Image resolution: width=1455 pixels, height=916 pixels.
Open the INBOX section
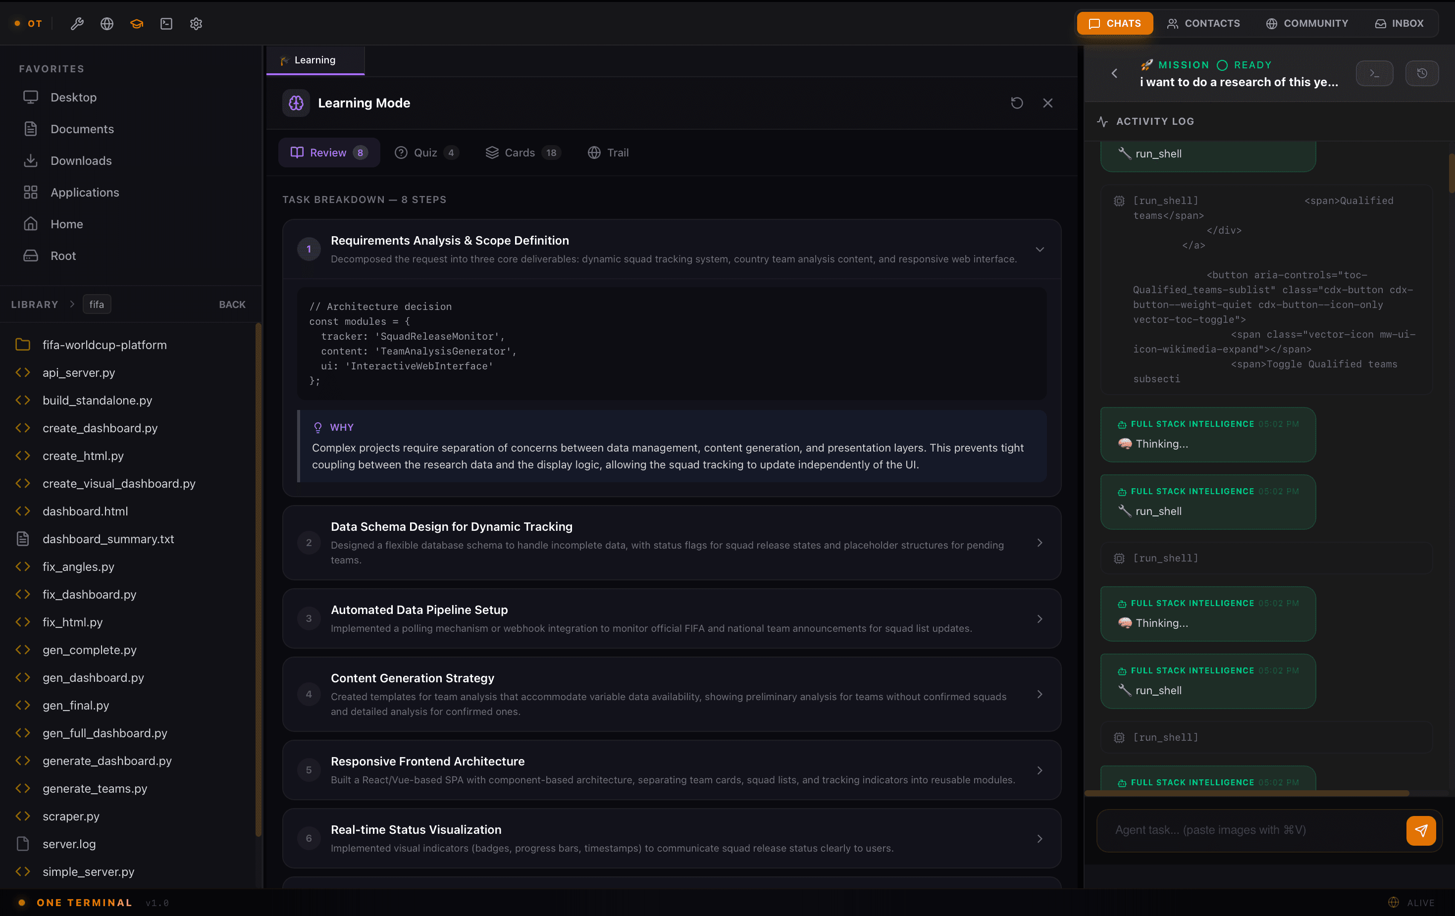(1400, 24)
